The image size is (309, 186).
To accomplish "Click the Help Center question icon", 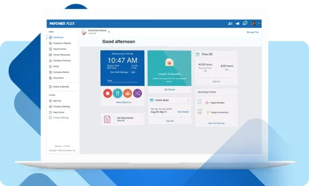I will (x=50, y=112).
